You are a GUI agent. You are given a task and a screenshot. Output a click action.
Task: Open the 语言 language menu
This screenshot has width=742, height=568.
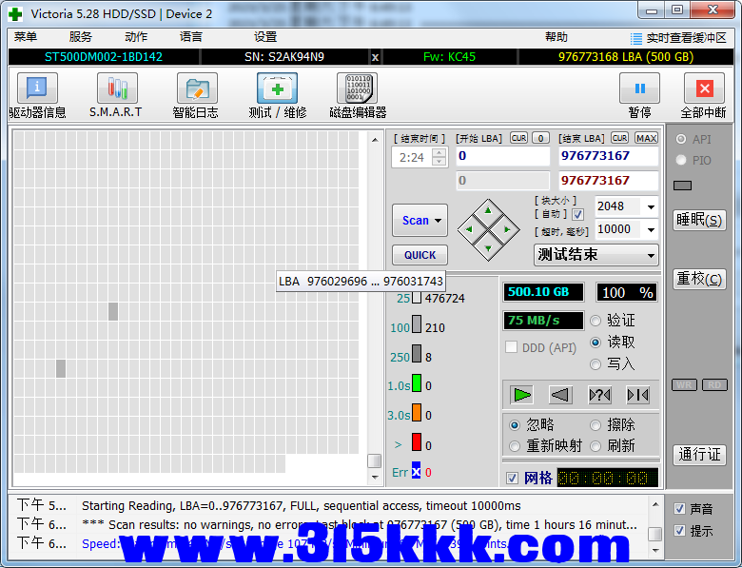tap(191, 37)
